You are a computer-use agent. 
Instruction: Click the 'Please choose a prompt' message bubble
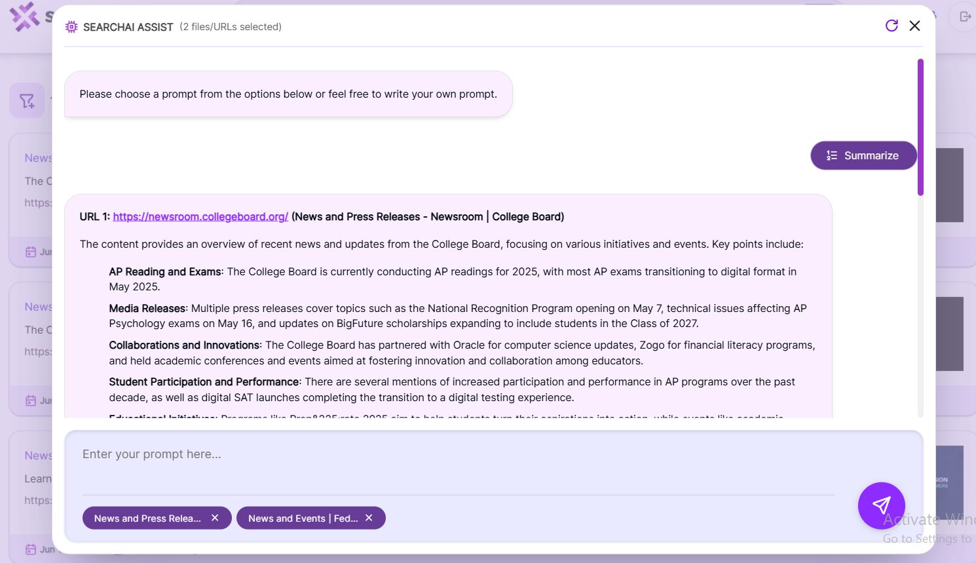point(288,94)
